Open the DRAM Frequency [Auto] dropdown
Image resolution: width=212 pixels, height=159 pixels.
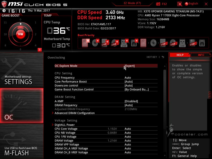[129, 105]
